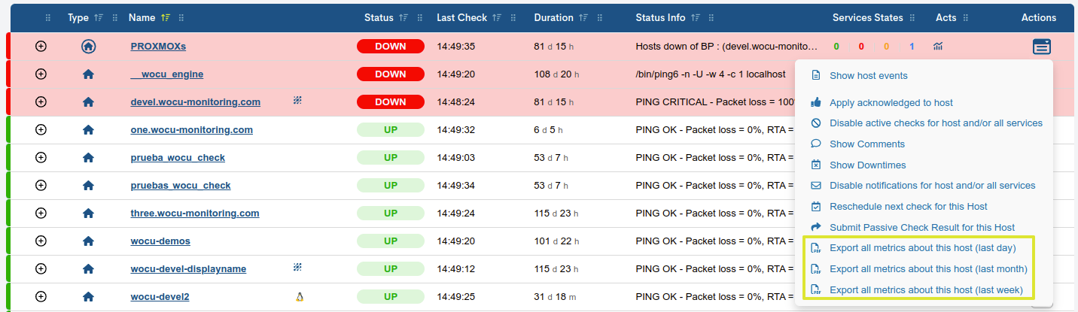Click the home icon of wocu-devel2

coord(88,297)
